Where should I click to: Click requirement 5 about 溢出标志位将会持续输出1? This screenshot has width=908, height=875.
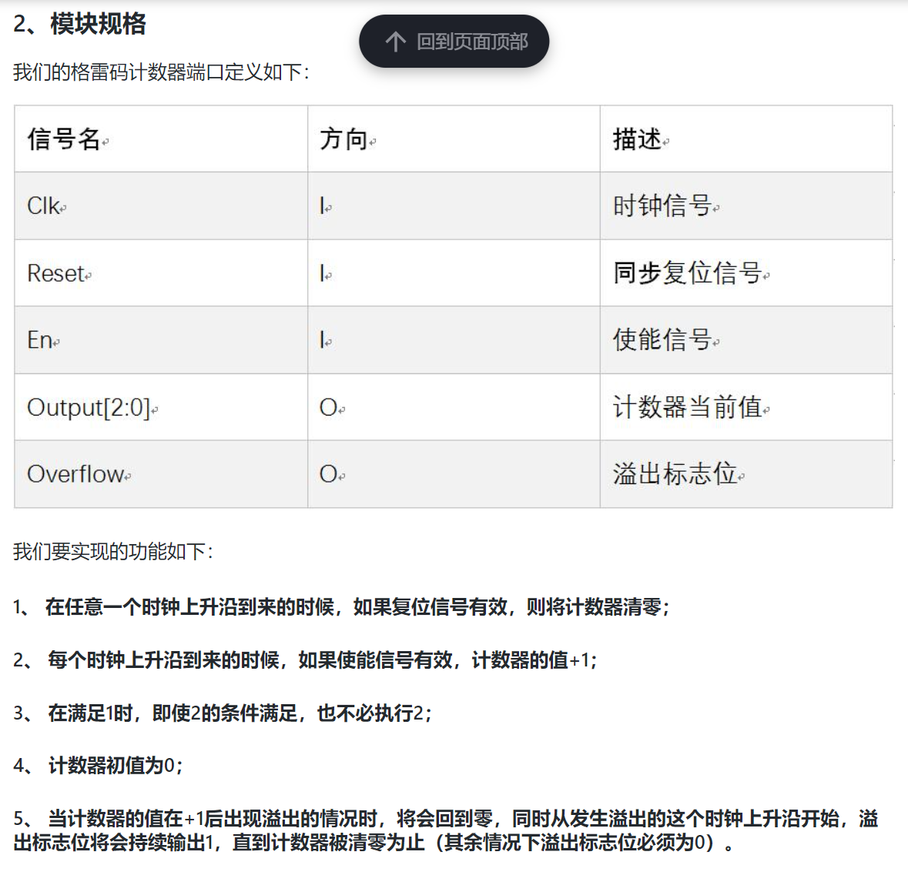(446, 830)
